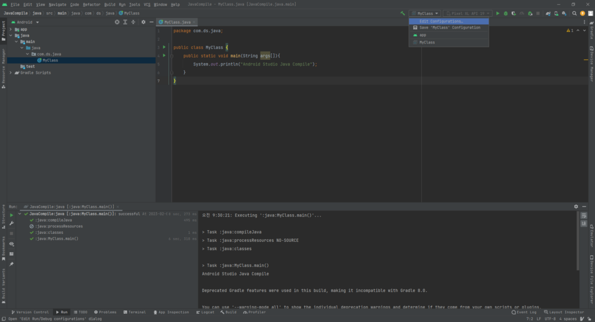Click the console vertical scrollbar
The image size is (595, 322).
pos(578,241)
